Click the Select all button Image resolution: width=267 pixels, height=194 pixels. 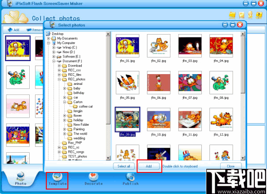[124, 166]
